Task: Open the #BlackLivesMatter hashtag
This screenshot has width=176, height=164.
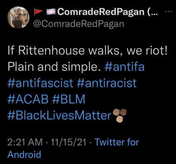Action: click(x=60, y=116)
